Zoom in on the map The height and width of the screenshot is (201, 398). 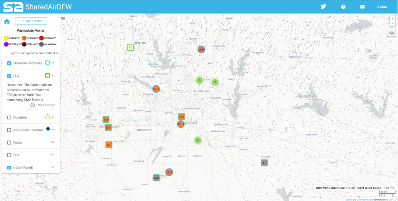pos(393,19)
